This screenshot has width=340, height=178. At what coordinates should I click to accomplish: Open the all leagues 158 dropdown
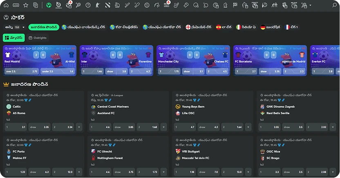point(14,27)
